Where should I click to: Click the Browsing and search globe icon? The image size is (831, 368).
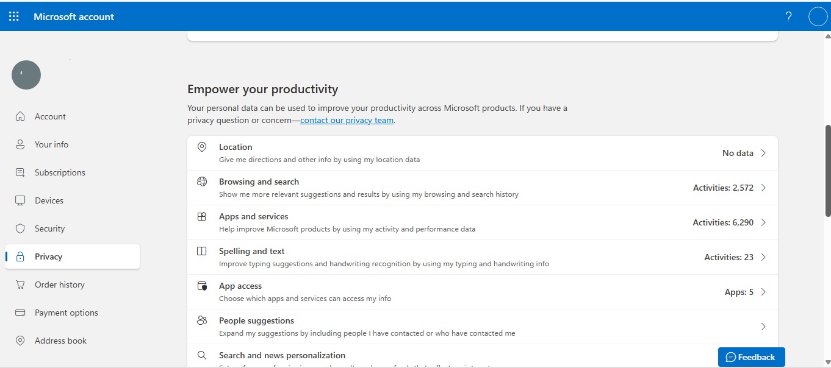[x=202, y=182]
